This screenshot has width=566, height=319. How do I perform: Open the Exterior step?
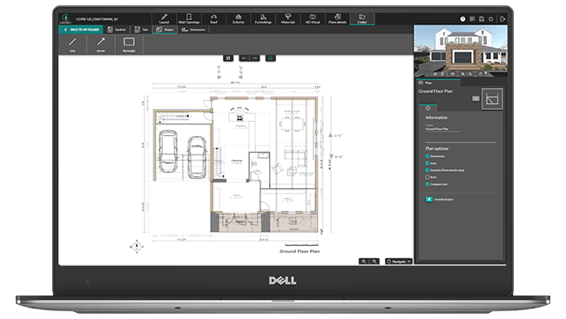(239, 19)
